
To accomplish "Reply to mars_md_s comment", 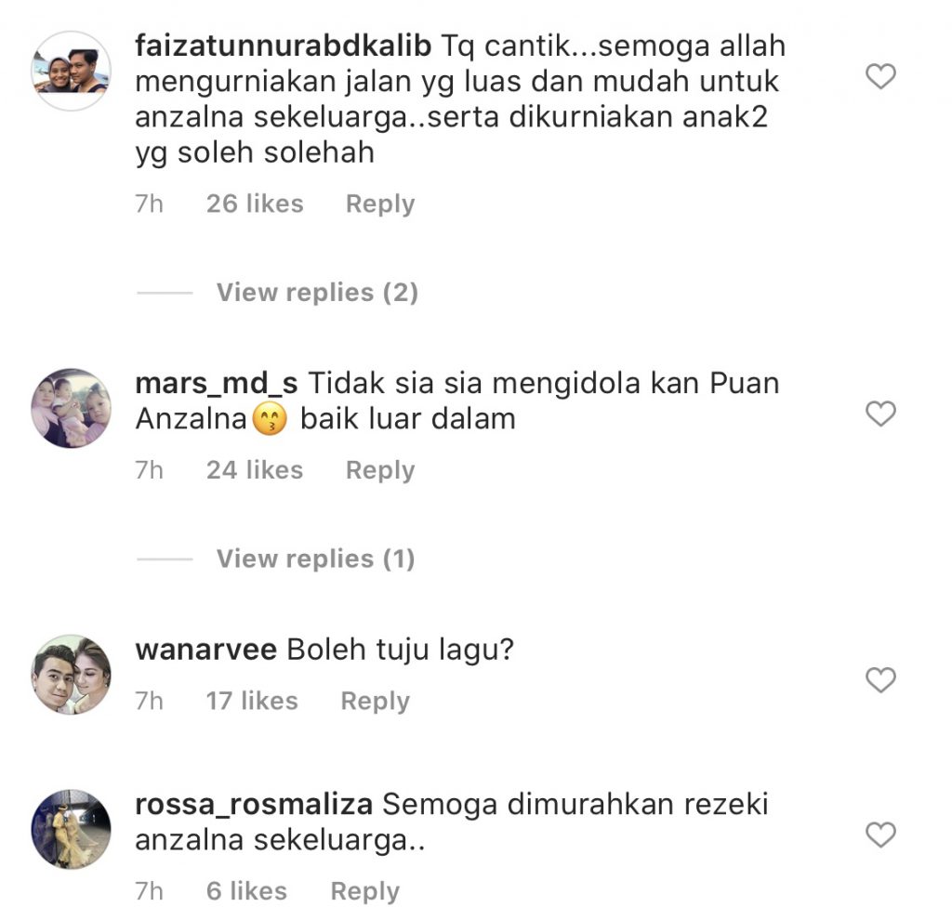I will (x=380, y=470).
